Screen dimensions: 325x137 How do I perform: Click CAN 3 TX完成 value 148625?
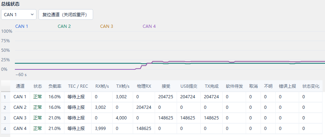click(211, 118)
